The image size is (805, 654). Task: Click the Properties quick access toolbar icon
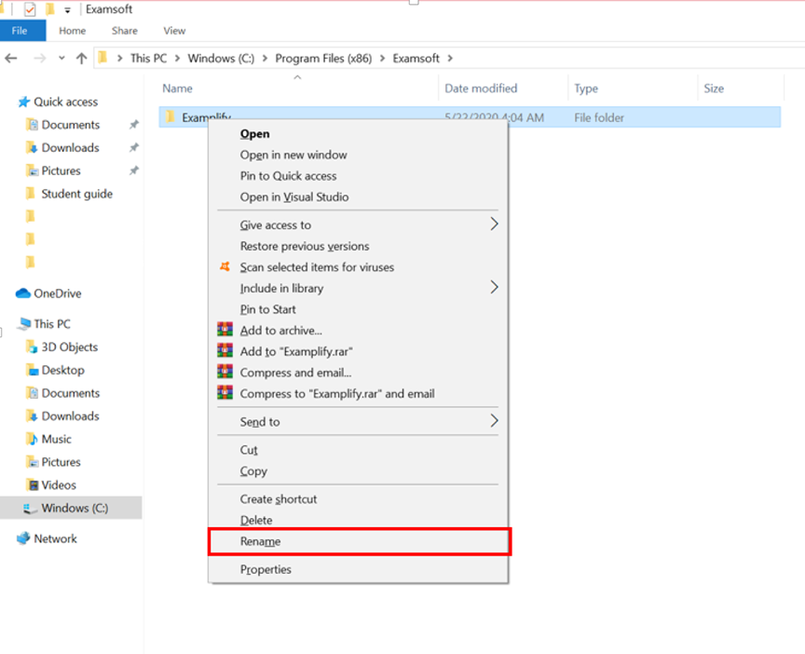pyautogui.click(x=30, y=9)
